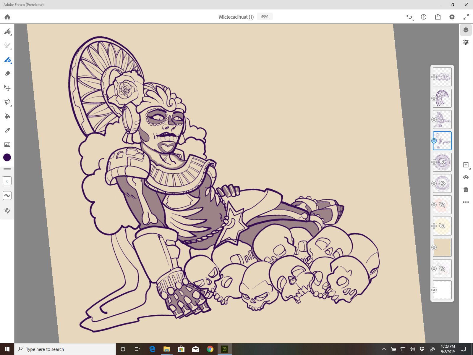The height and width of the screenshot is (355, 473).
Task: Click the taskbar search box
Action: (65, 349)
